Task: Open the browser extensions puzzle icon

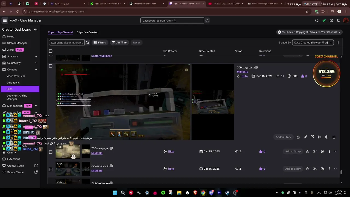Action: click(x=323, y=11)
